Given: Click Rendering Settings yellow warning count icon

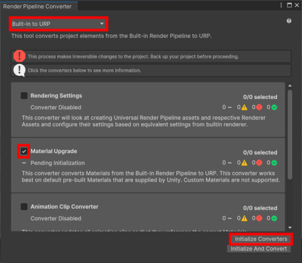Looking at the screenshot, I should [x=245, y=107].
